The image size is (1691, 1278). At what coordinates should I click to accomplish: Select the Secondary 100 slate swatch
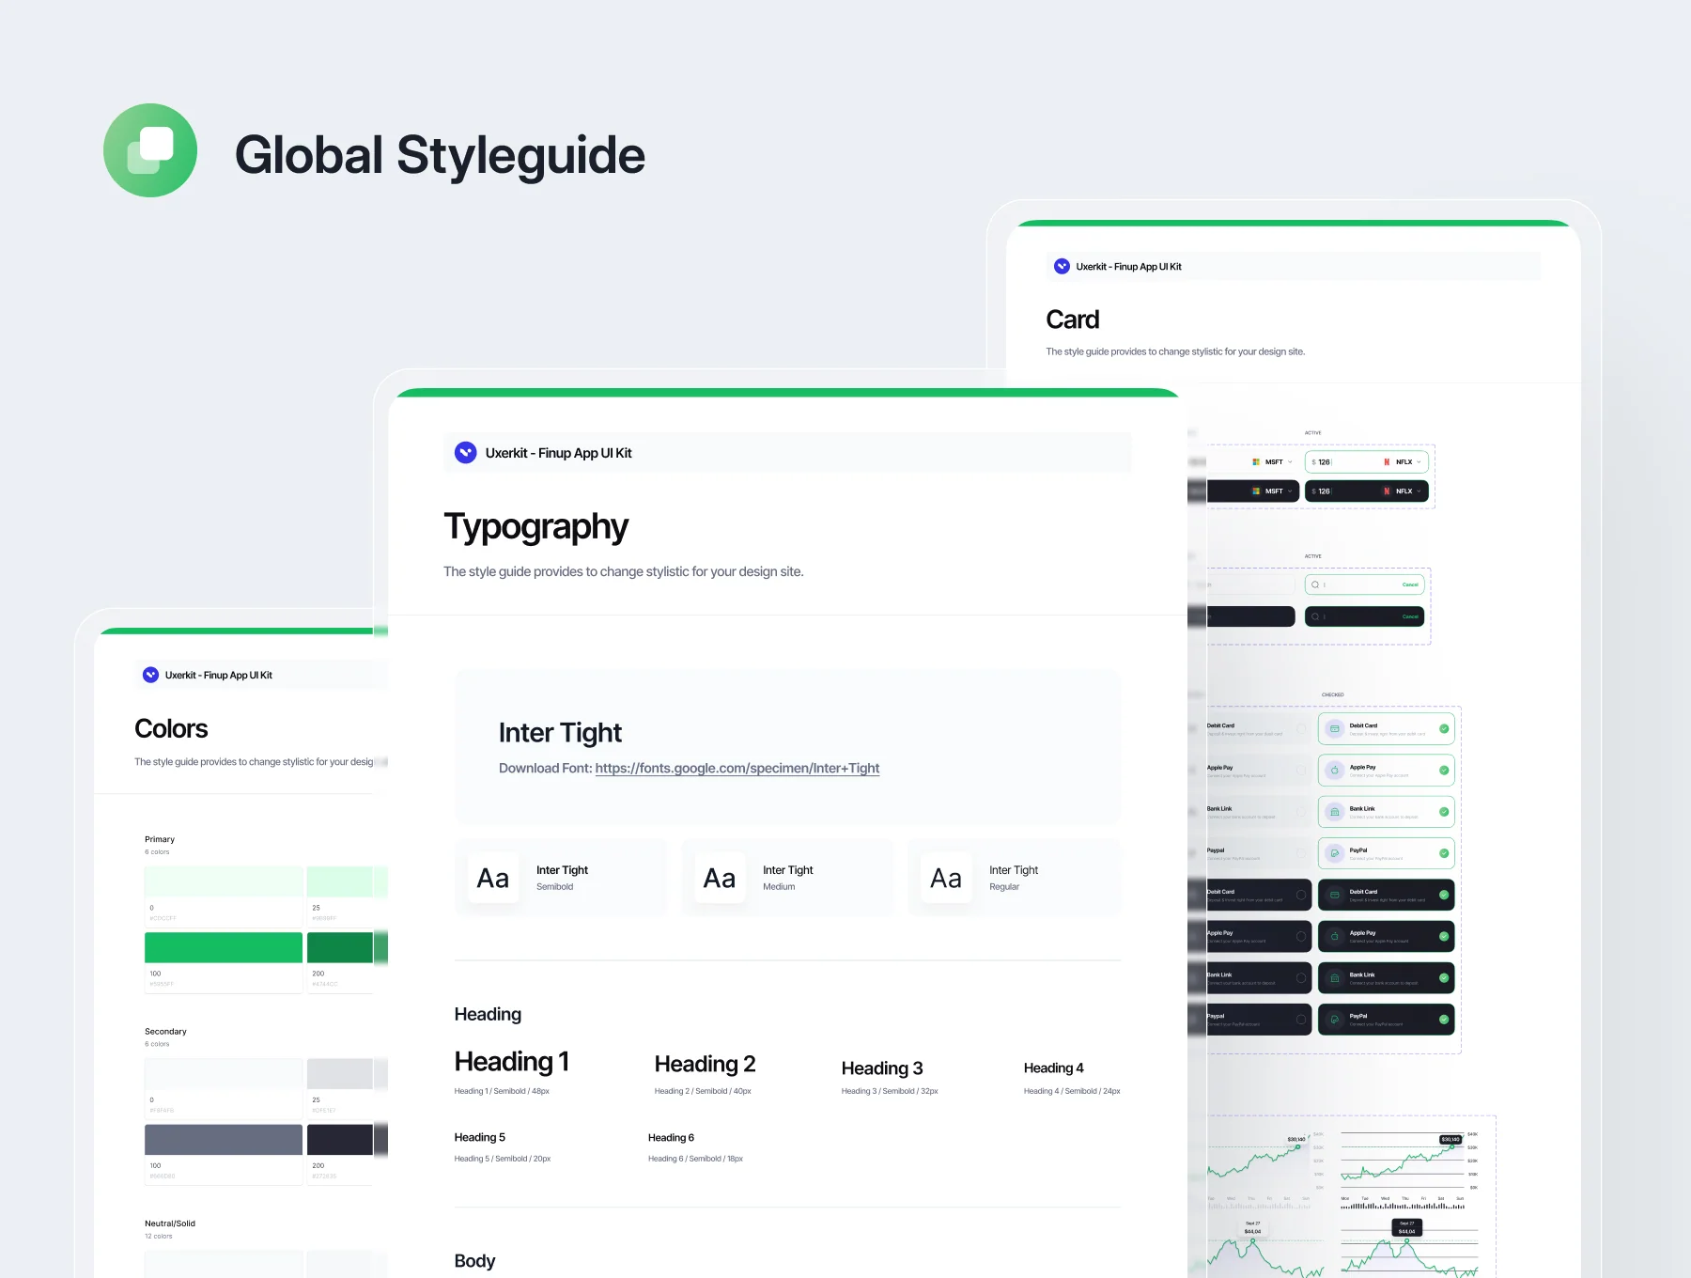click(x=224, y=1139)
